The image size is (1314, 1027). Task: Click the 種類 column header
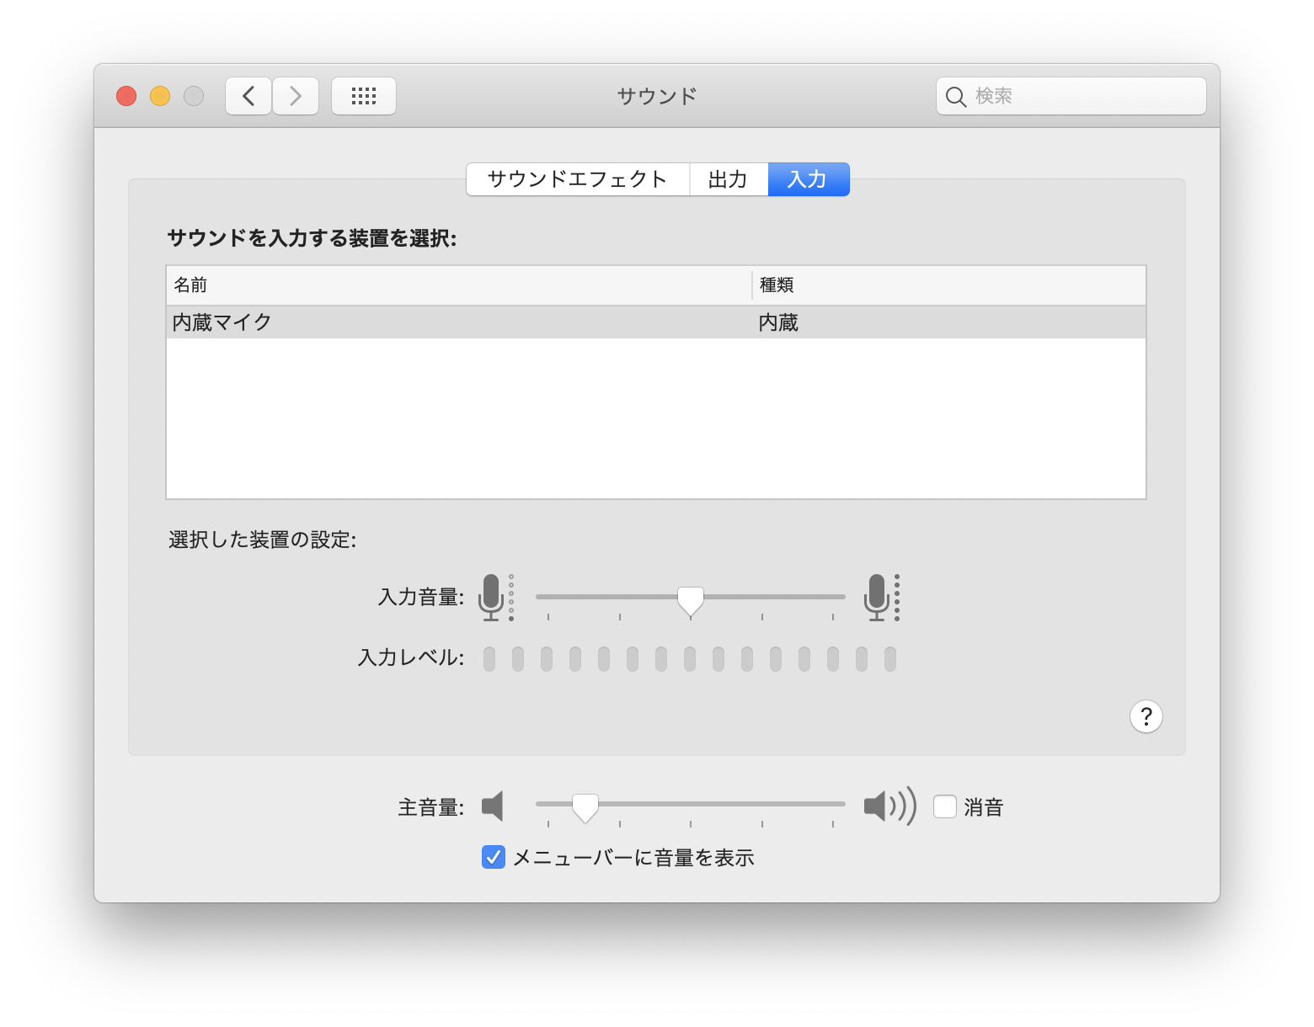pos(948,285)
